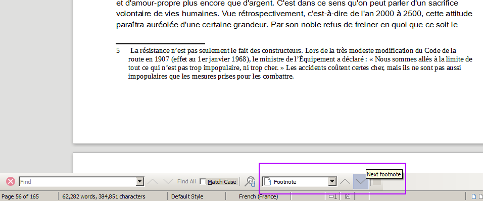The image size is (483, 201).
Task: Close the Find toolbar with the red X
Action: point(11,182)
